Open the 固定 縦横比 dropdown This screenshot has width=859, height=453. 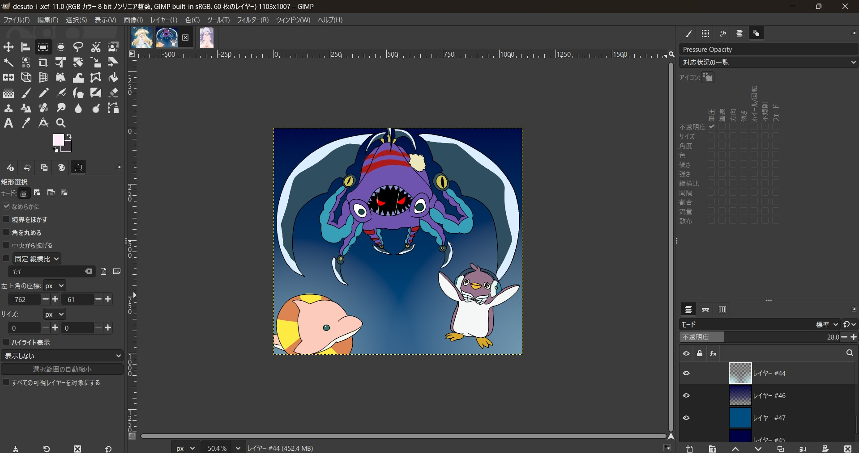[37, 259]
